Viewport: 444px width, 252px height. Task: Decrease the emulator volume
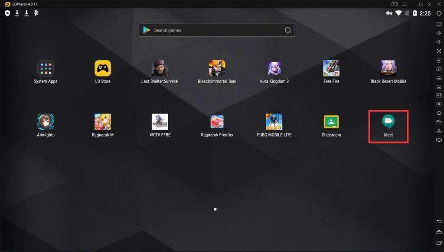click(x=438, y=42)
